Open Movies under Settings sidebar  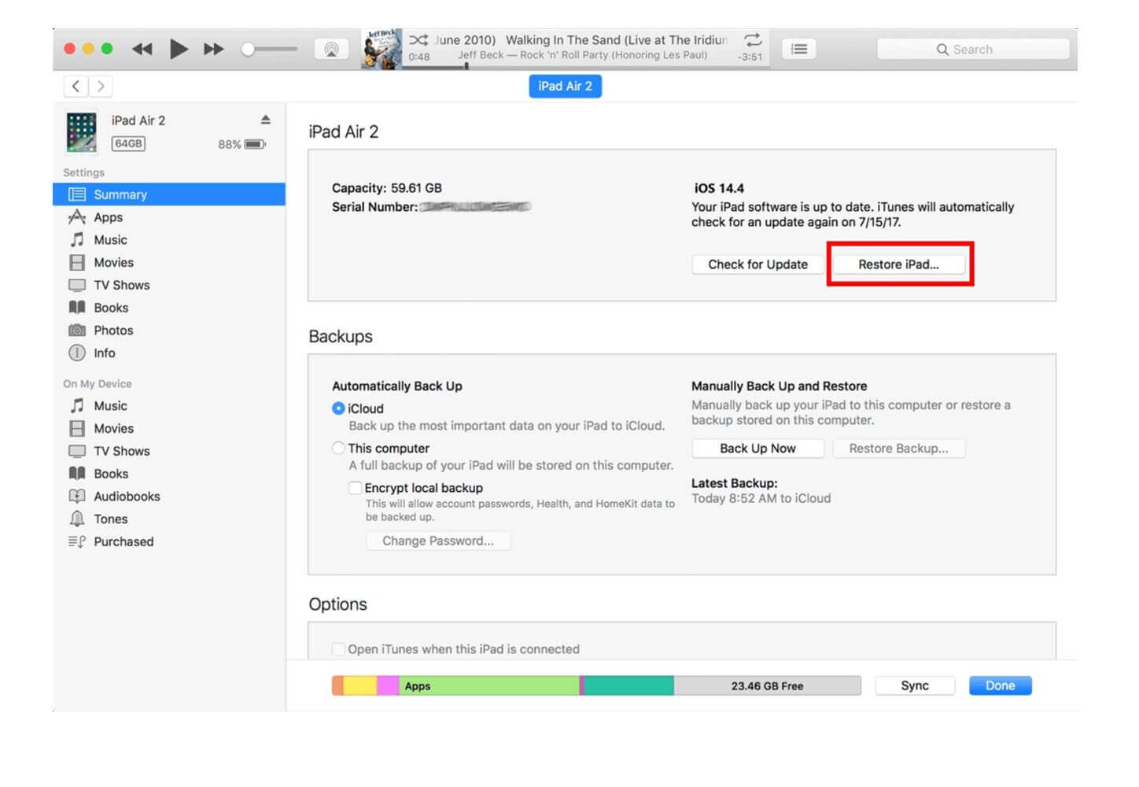coord(169,263)
